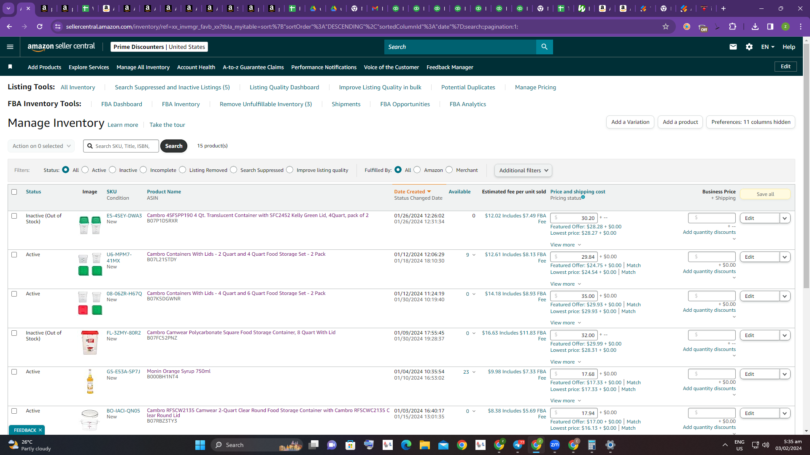Image resolution: width=810 pixels, height=455 pixels.
Task: Go back with the browser back arrow
Action: pyautogui.click(x=9, y=27)
